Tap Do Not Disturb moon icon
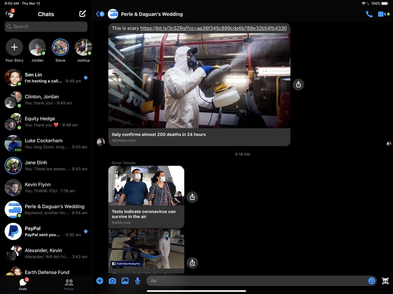 tap(368, 3)
